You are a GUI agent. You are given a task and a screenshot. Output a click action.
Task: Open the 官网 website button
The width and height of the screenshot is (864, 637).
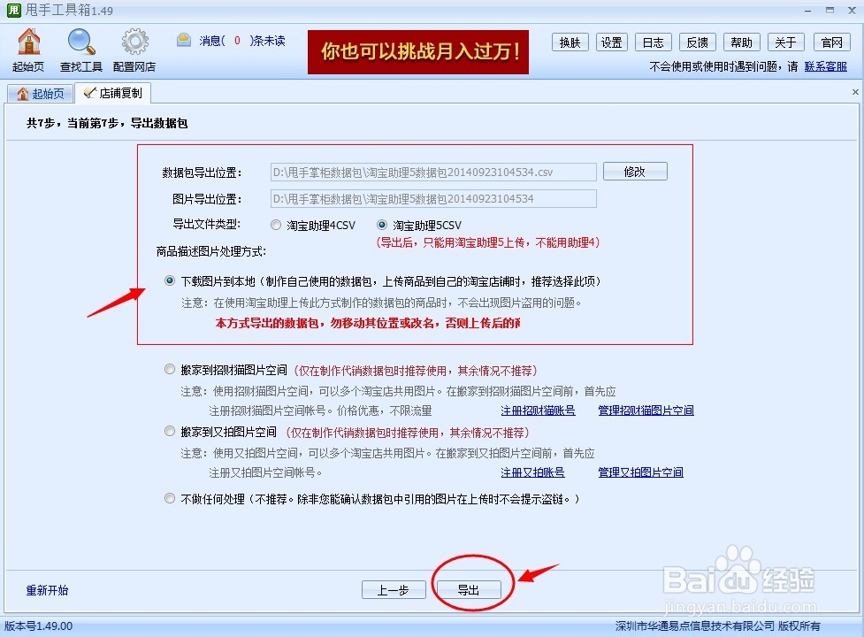pyautogui.click(x=831, y=42)
